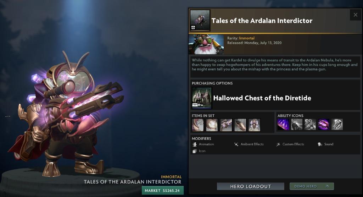Launch Demo Hero mode
Viewport: 363px width, 197px height.
(x=312, y=186)
